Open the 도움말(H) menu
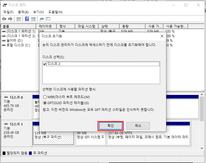The height and width of the screenshot is (163, 206). pyautogui.click(x=55, y=12)
